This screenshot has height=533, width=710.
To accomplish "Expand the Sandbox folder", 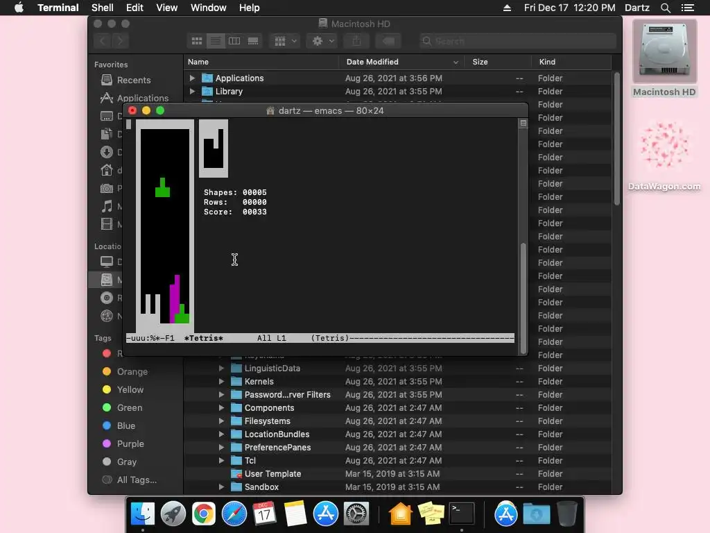I will point(221,487).
